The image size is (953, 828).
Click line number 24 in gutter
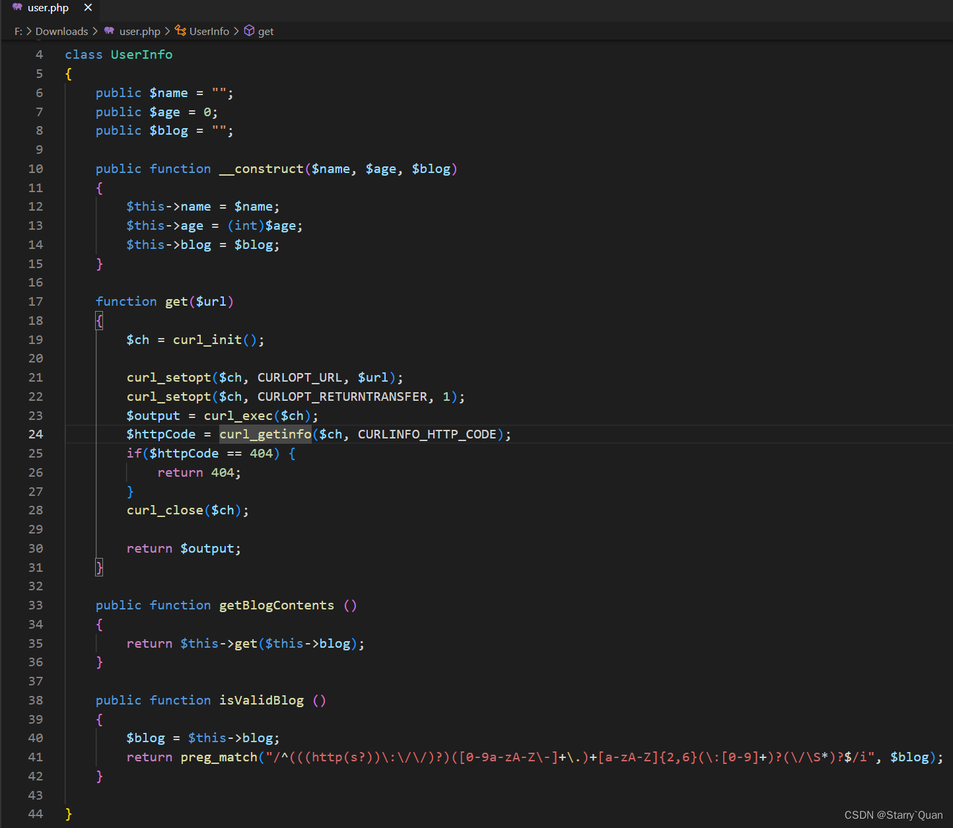click(36, 434)
